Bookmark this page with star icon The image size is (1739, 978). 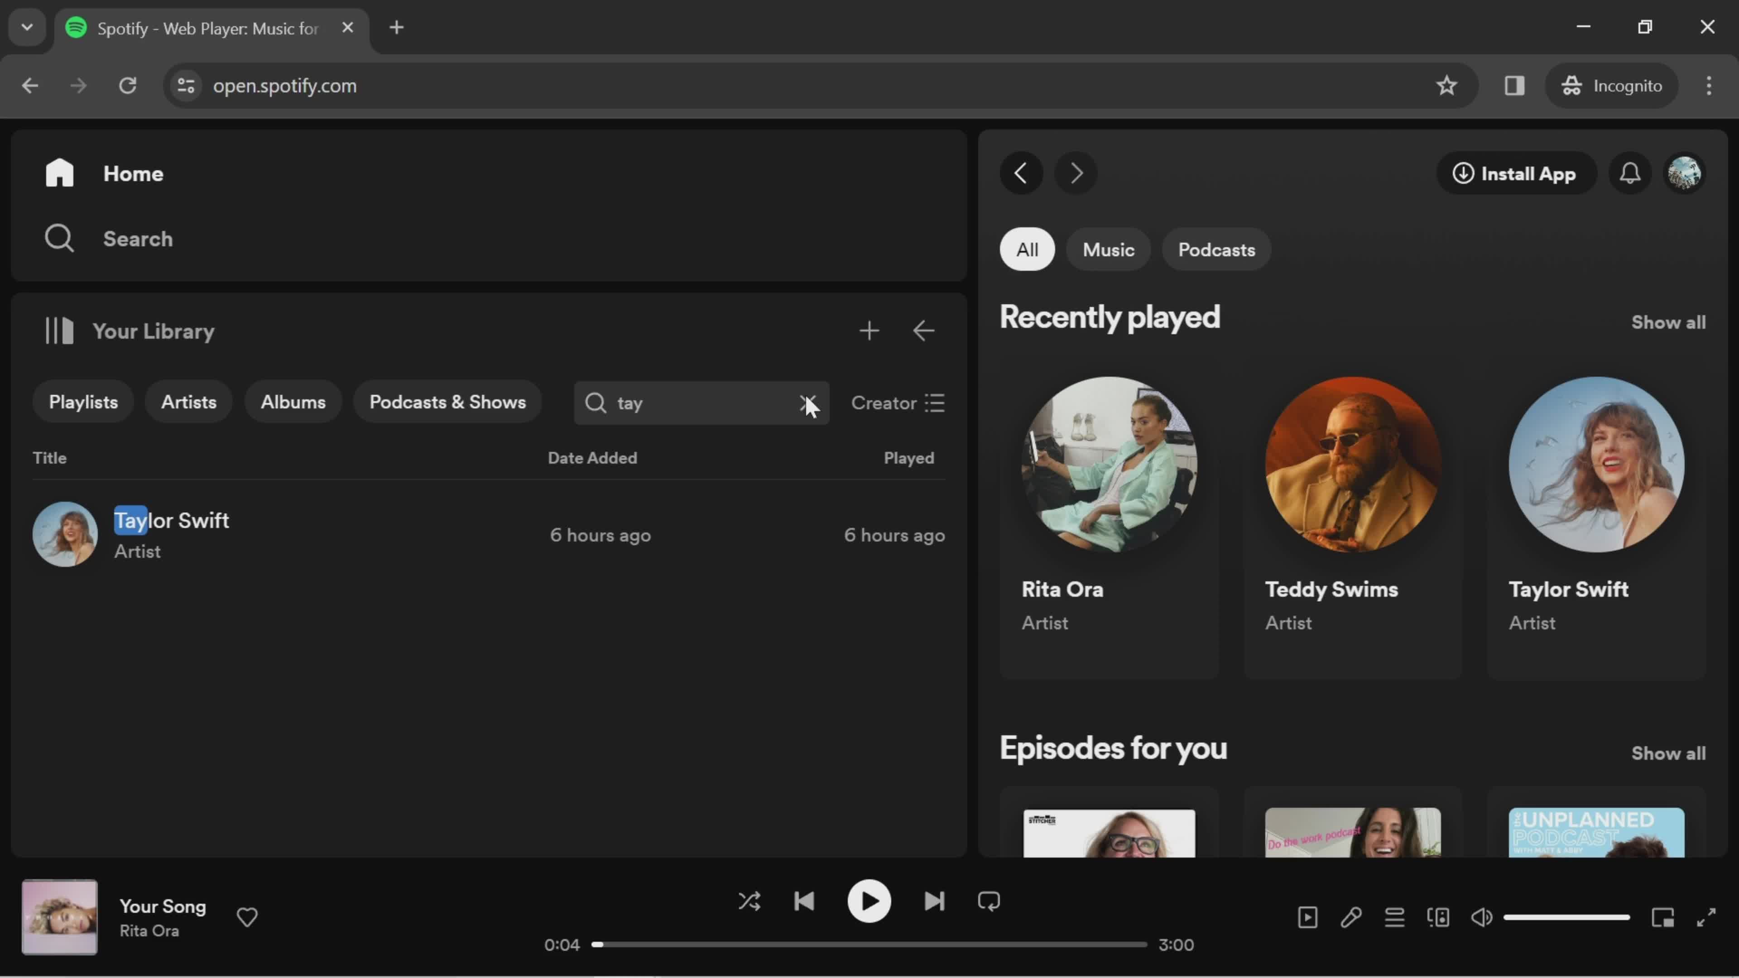tap(1446, 86)
